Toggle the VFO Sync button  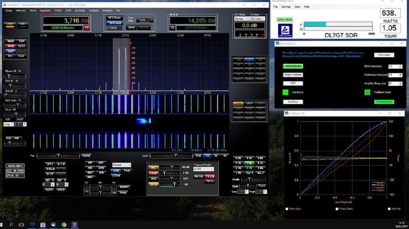tap(115, 18)
